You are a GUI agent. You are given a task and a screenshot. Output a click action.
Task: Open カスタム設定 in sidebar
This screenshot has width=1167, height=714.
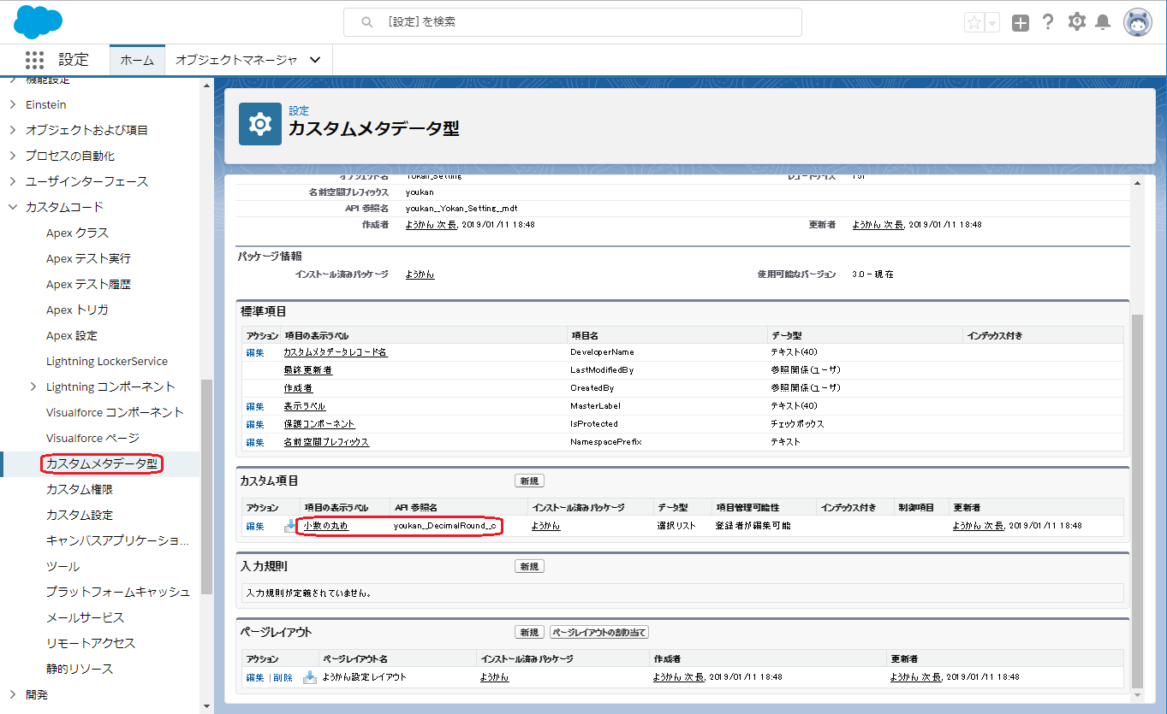click(80, 515)
